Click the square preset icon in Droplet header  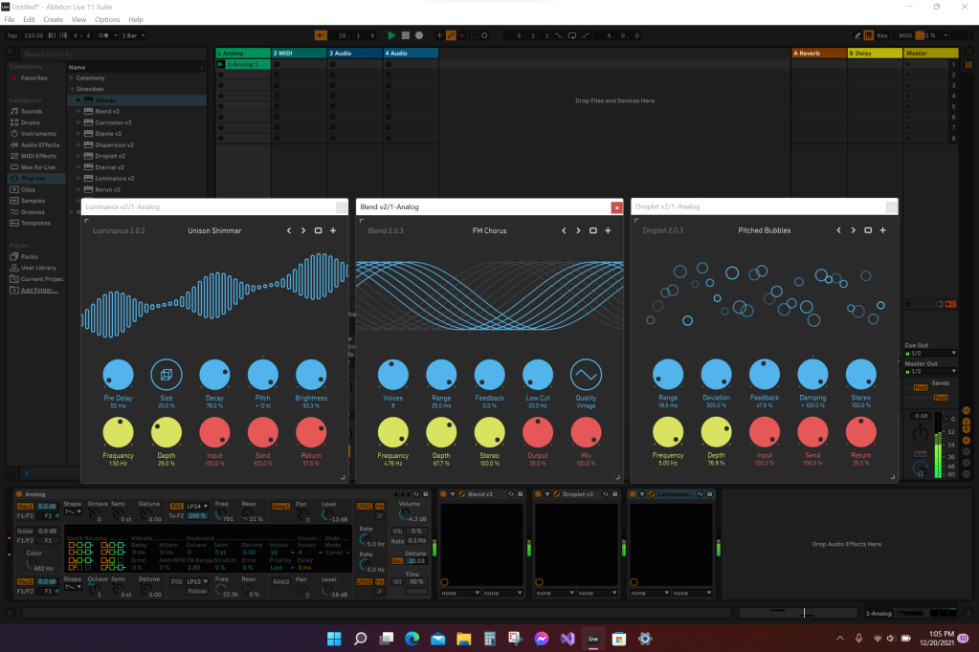[x=868, y=230]
